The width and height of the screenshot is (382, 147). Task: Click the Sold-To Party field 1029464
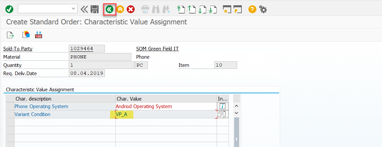point(87,48)
